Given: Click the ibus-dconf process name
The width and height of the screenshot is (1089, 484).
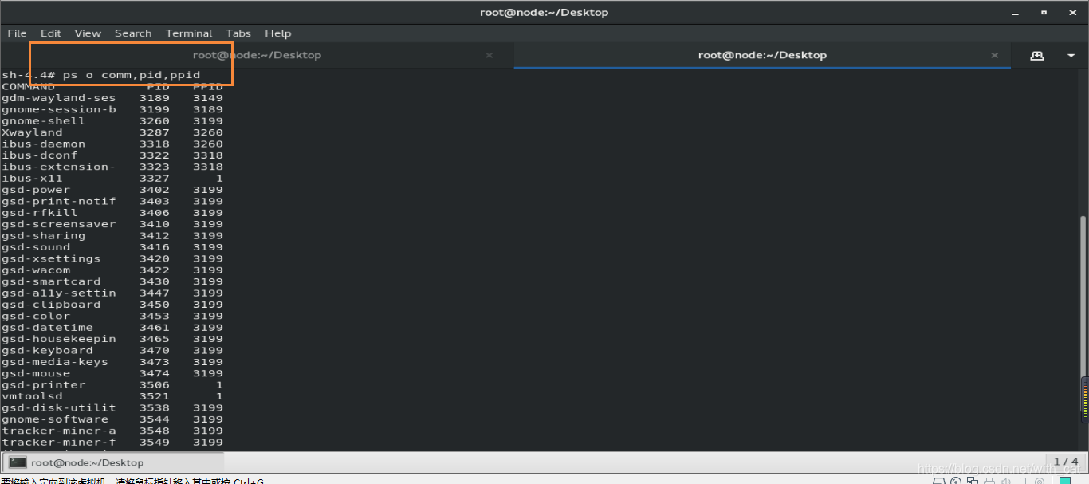Looking at the screenshot, I should tap(40, 155).
